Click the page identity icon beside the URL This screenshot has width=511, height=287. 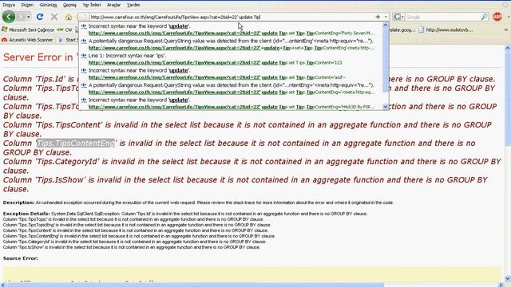(83, 17)
